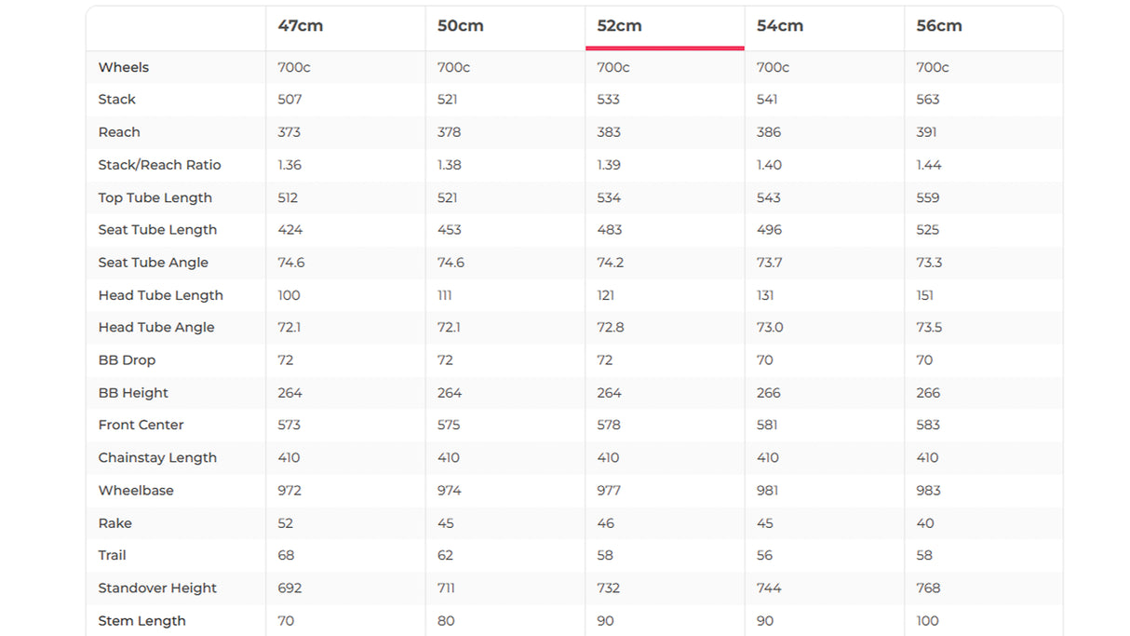
Task: Select the Stem Length row label
Action: [142, 620]
